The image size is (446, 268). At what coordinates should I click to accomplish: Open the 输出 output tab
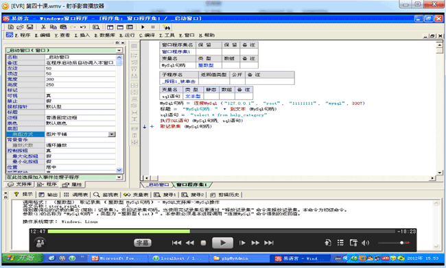point(49,195)
